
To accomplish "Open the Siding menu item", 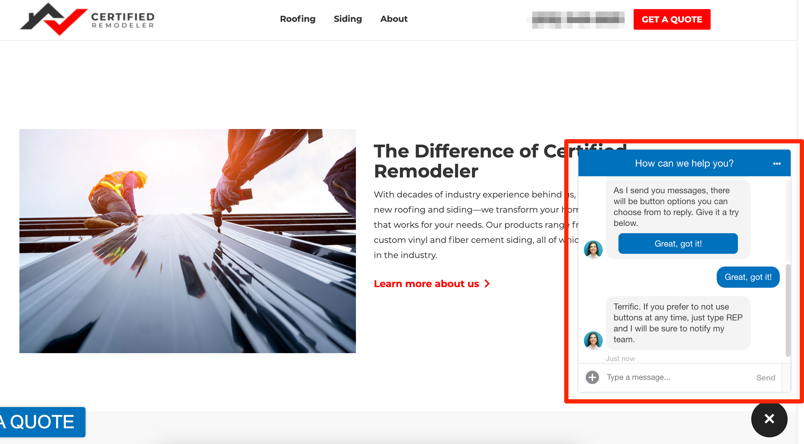I will tap(347, 19).
